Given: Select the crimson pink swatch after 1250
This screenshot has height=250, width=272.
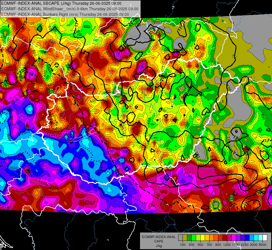Looking at the screenshot, I should point(229,238).
